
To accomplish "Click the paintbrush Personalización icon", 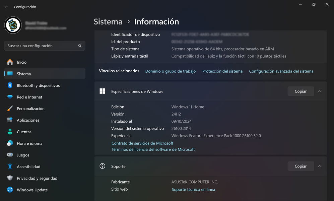I will click(x=10, y=109).
